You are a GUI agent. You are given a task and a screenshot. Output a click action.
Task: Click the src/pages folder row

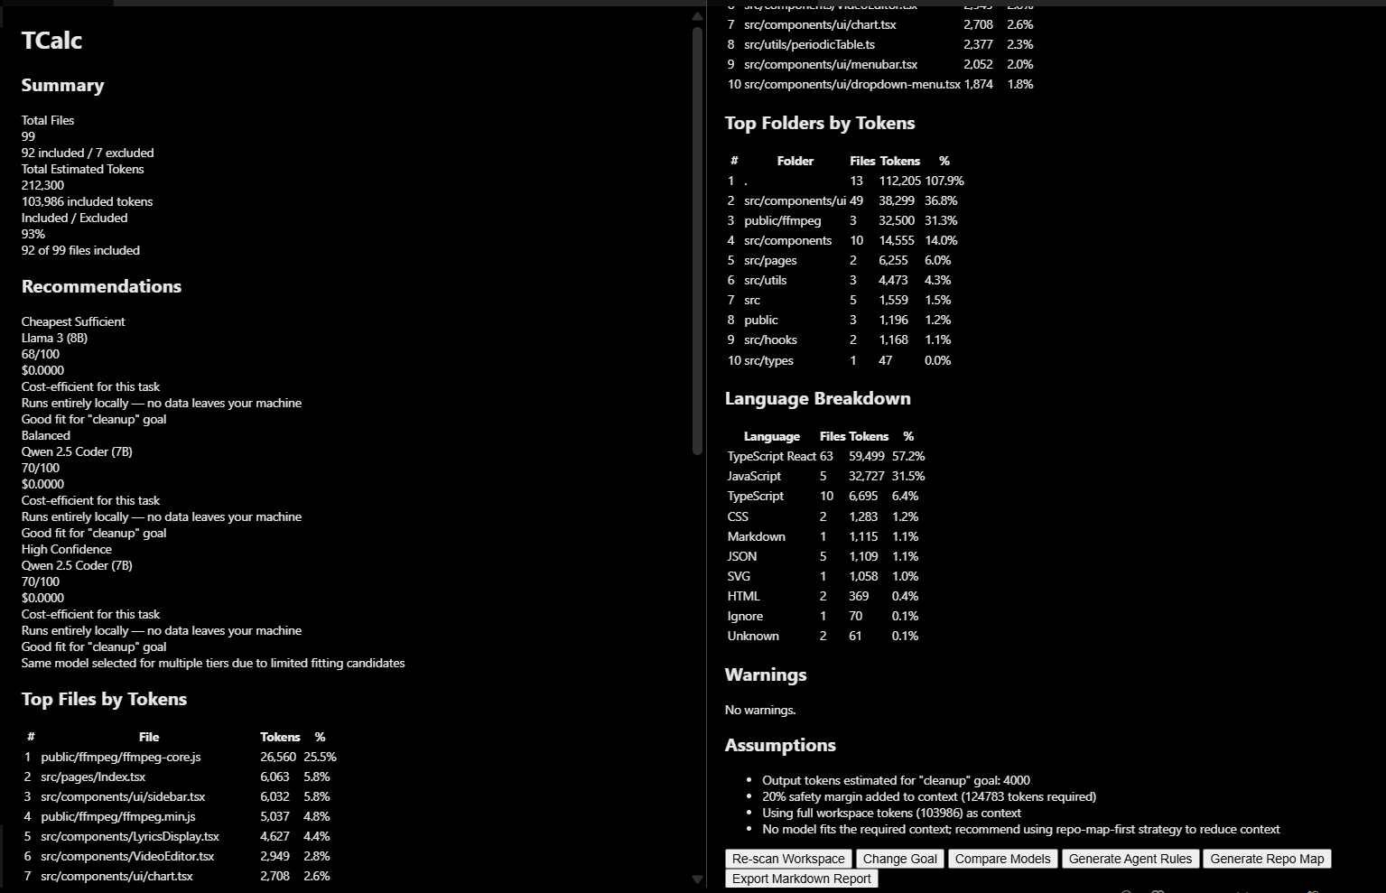click(x=846, y=260)
